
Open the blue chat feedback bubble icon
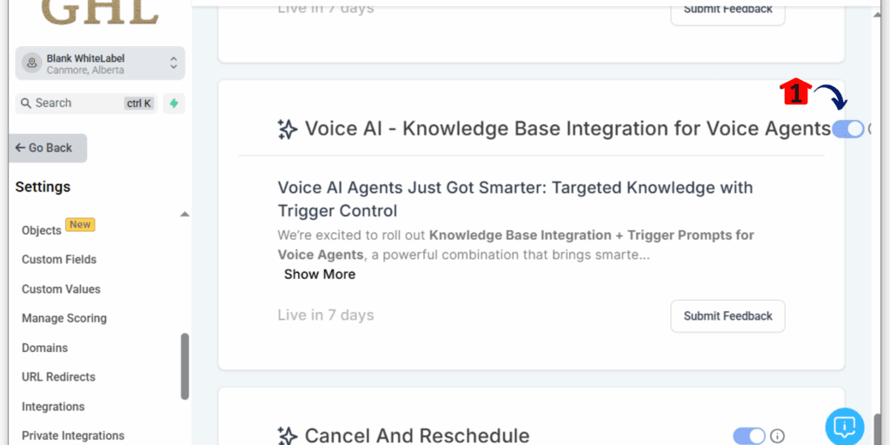click(845, 426)
